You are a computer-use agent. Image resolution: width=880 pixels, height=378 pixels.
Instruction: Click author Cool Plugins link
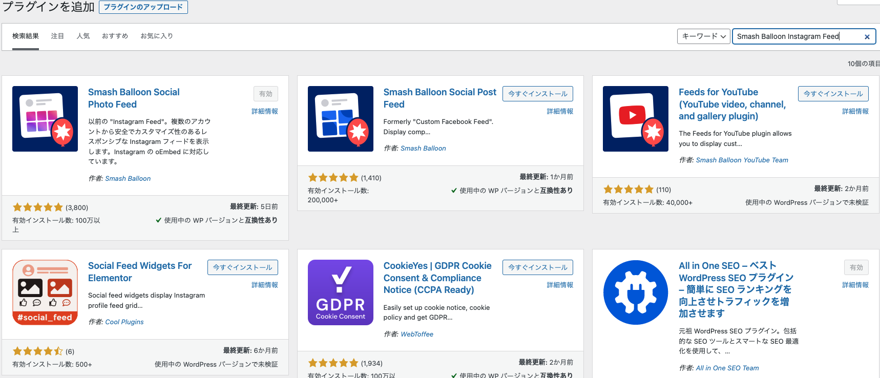(124, 322)
